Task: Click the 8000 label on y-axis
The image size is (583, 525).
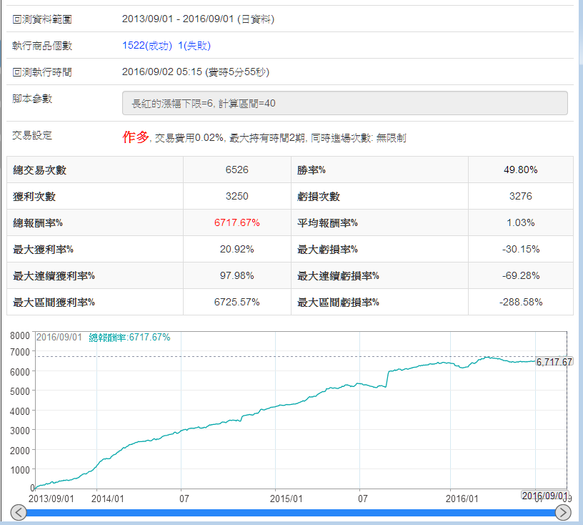Action: click(x=20, y=336)
